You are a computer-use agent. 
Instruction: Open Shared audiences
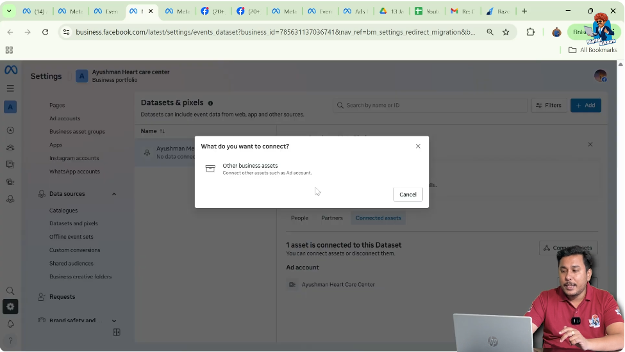coord(71,263)
